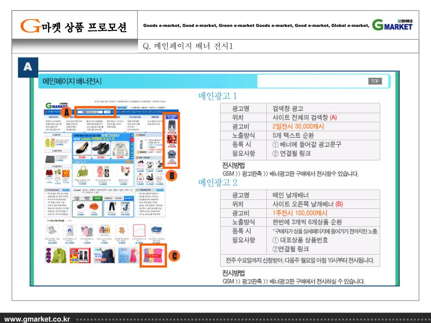Click the '① 대표상품 상품번호' requirement text
Screen dimensions: 431x323
pyautogui.click(x=300, y=240)
